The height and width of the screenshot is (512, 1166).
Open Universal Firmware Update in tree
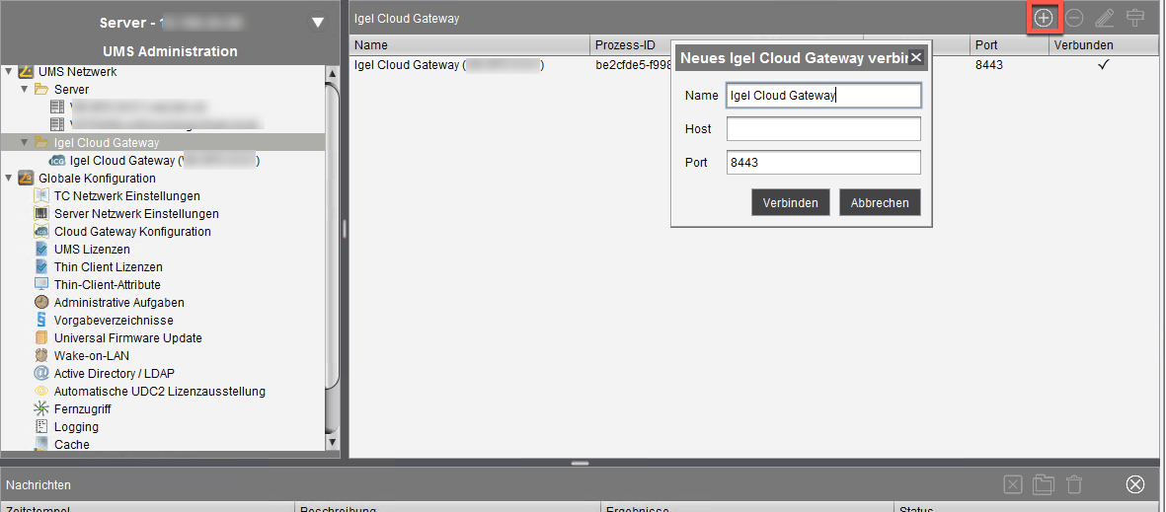coord(128,338)
